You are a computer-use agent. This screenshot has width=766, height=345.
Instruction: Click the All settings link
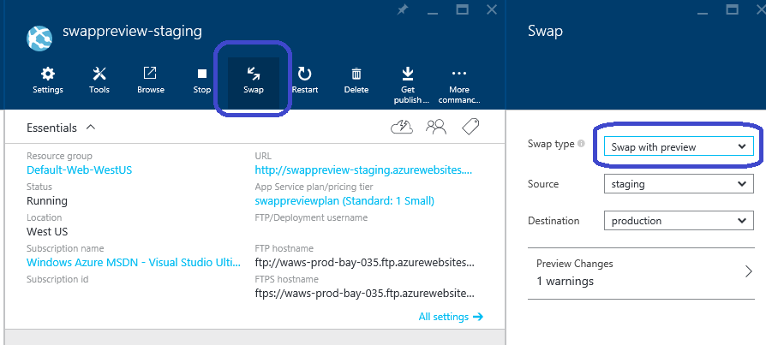pyautogui.click(x=451, y=317)
